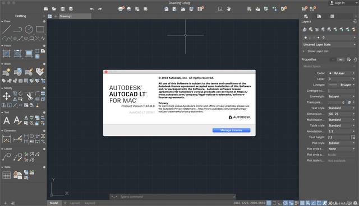Collapse the Hatch panel section
The height and width of the screenshot is (206, 359).
coord(2,46)
